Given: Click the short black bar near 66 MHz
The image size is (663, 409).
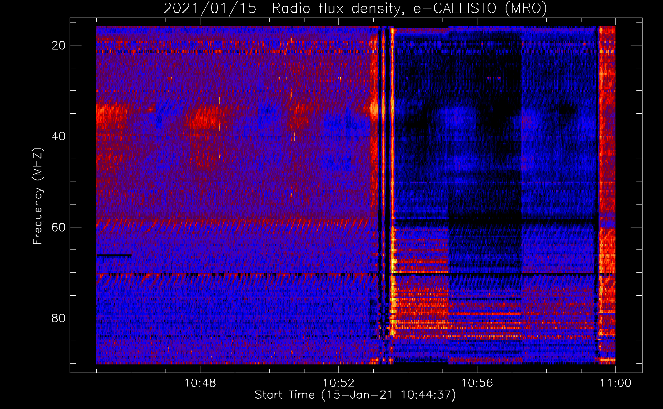Looking at the screenshot, I should 114,255.
